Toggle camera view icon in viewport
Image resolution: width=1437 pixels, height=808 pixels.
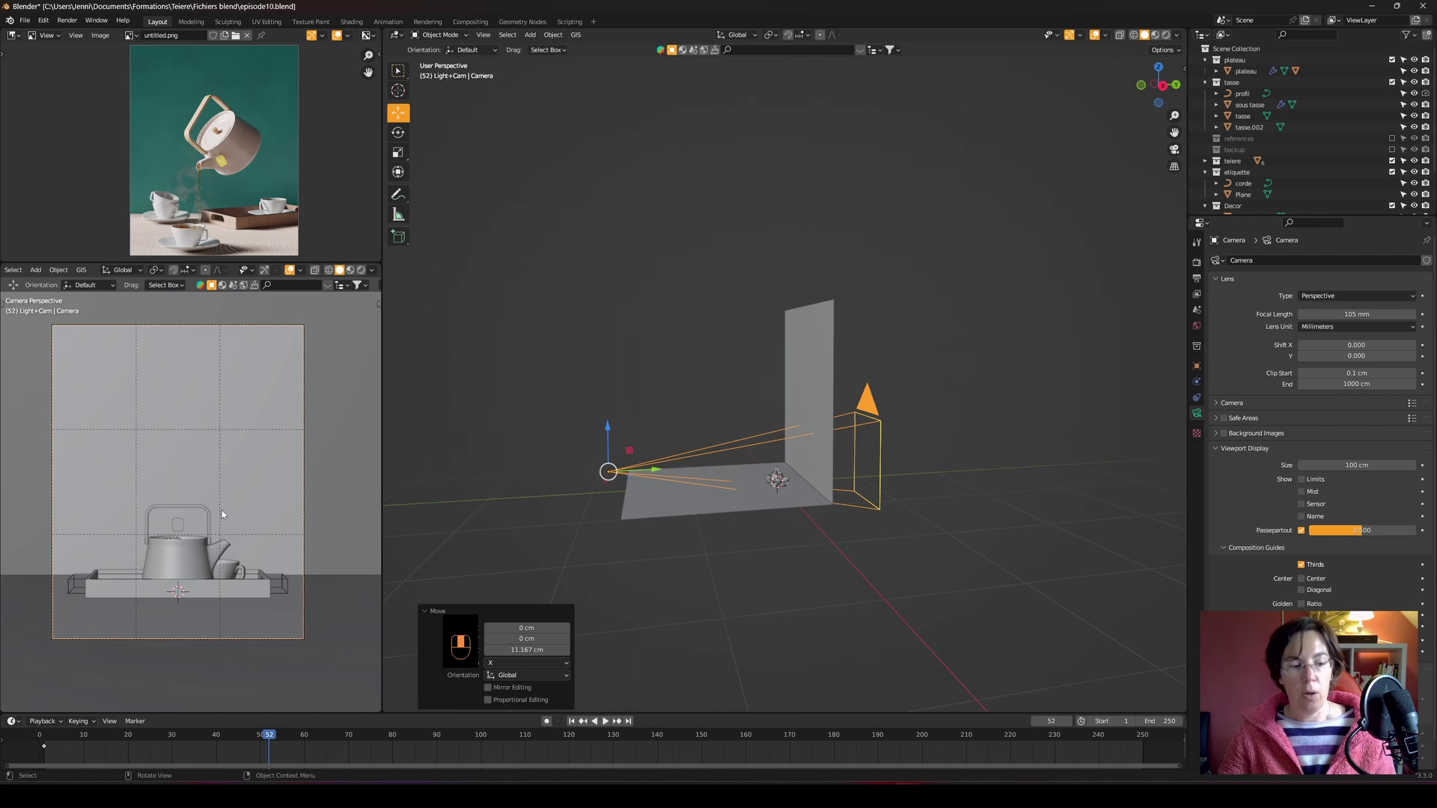tap(1174, 150)
